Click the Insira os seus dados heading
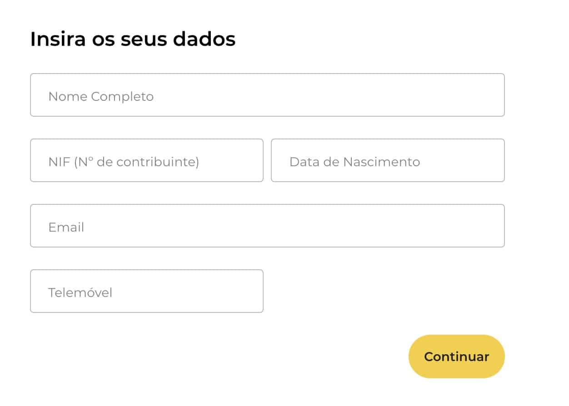 [x=132, y=39]
